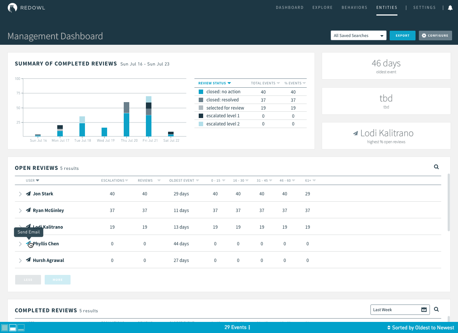Select the first layout view icon in status bar
The image size is (458, 333).
pyautogui.click(x=5, y=327)
